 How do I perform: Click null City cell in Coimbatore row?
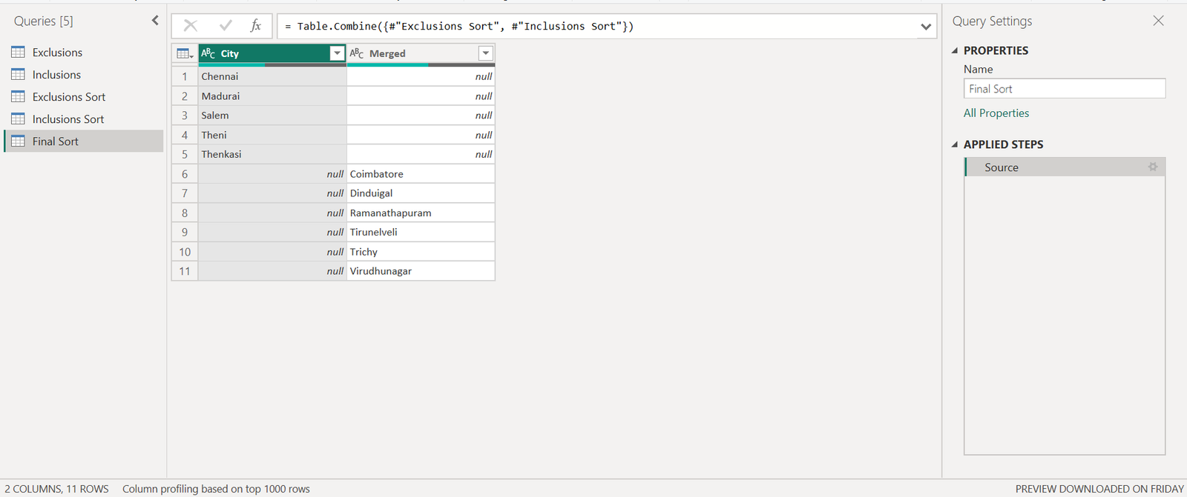272,174
